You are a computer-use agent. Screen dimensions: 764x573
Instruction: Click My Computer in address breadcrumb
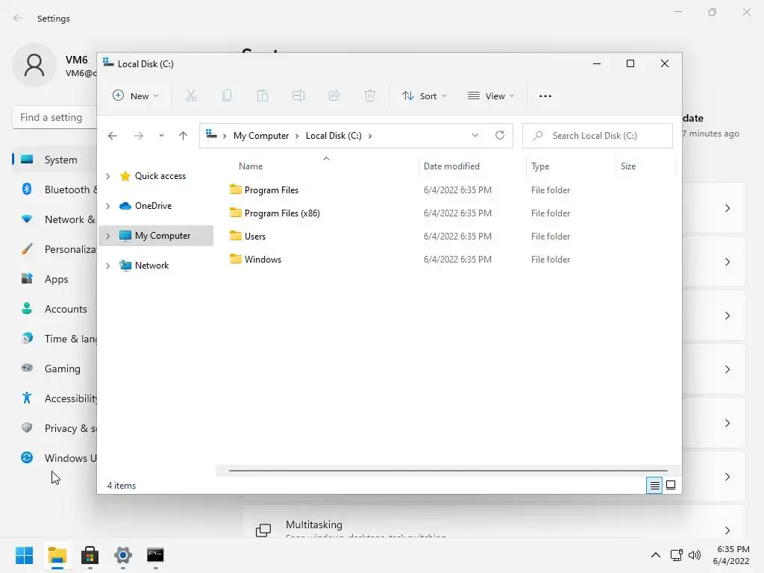click(x=261, y=136)
